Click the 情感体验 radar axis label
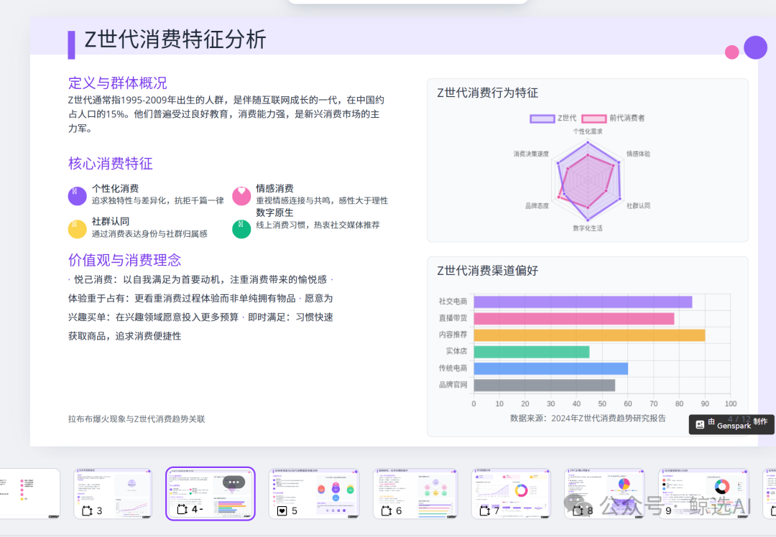Screen dimensions: 776x537 [639, 154]
